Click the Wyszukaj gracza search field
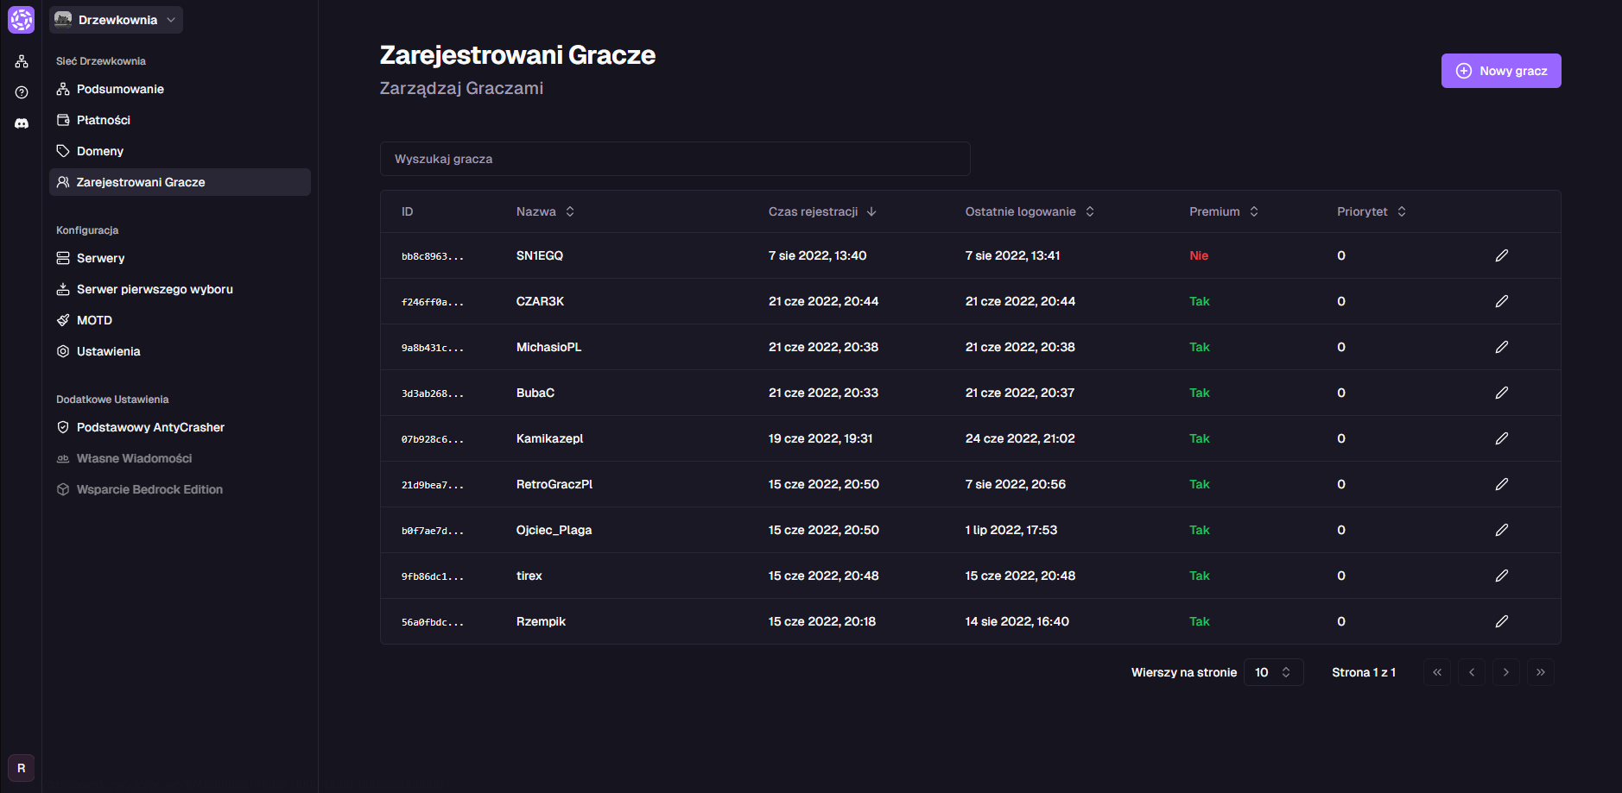1622x793 pixels. [675, 159]
